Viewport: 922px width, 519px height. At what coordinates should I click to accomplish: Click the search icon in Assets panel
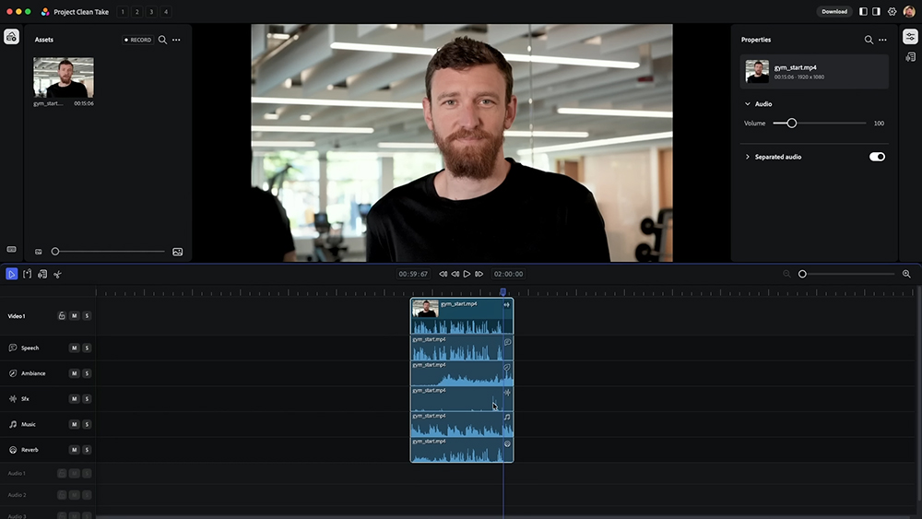[162, 40]
